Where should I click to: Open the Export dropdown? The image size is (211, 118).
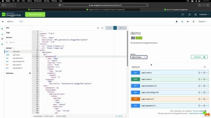[202, 22]
